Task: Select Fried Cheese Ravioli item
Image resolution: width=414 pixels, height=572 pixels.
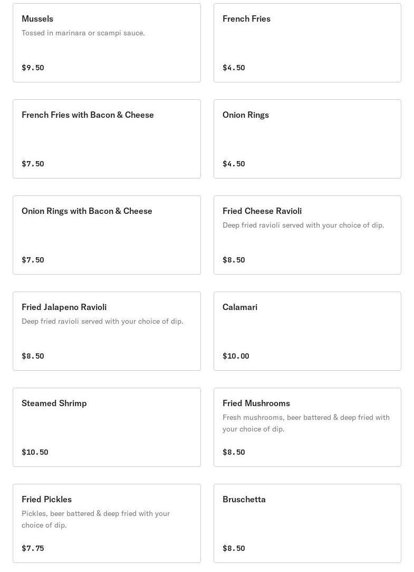Action: point(307,235)
